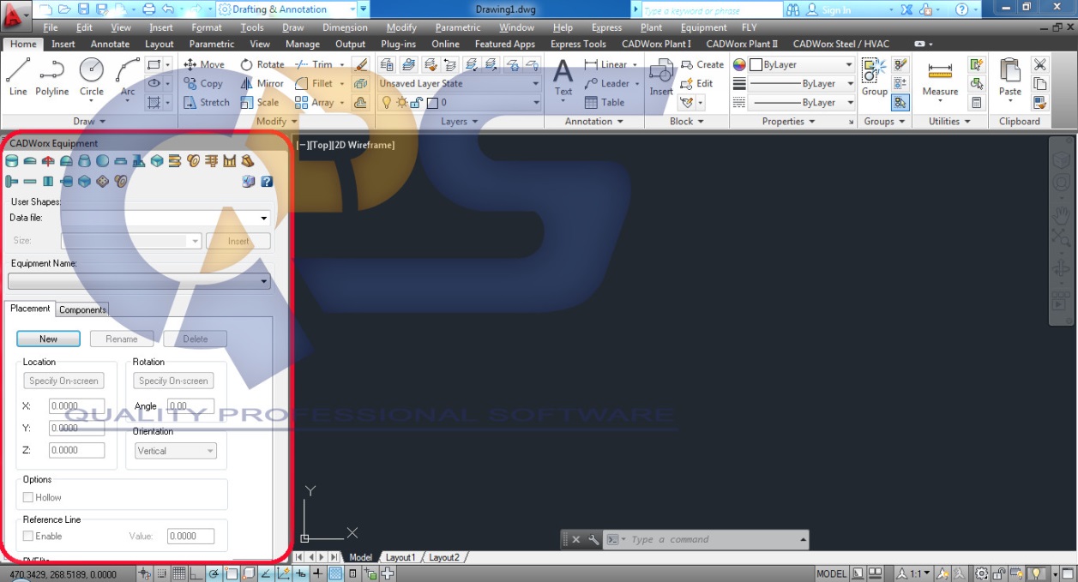The image size is (1078, 582).
Task: Open the multiline Text tool
Action: pos(563,77)
